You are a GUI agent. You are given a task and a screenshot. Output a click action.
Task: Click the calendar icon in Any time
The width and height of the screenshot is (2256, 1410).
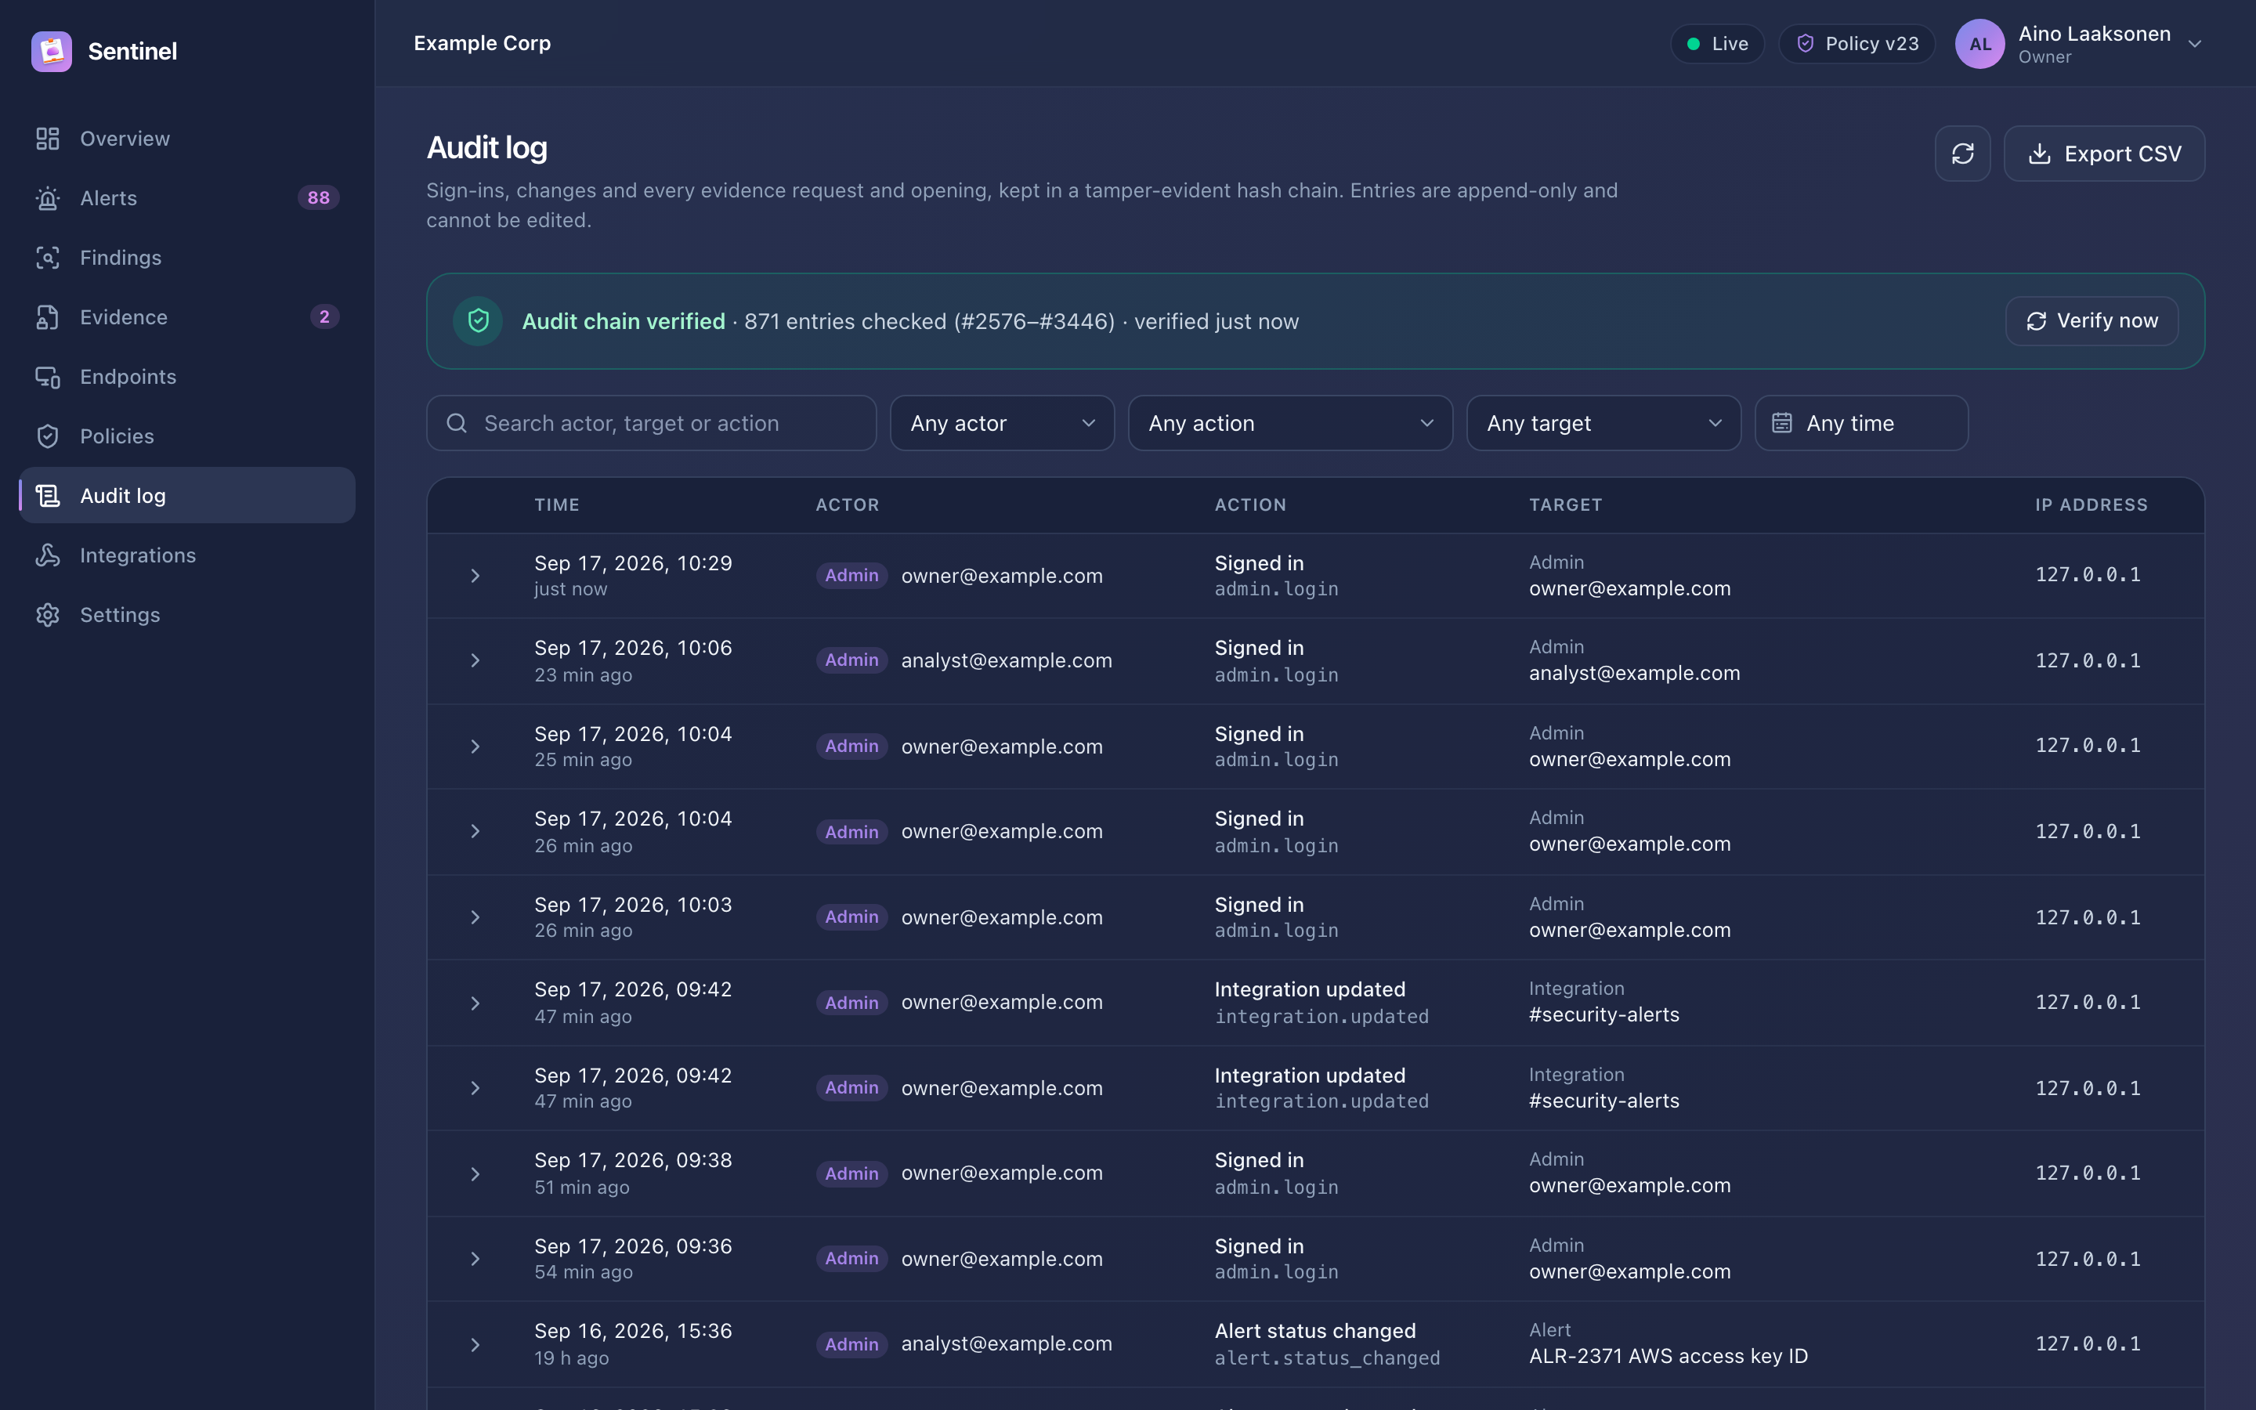(1781, 423)
